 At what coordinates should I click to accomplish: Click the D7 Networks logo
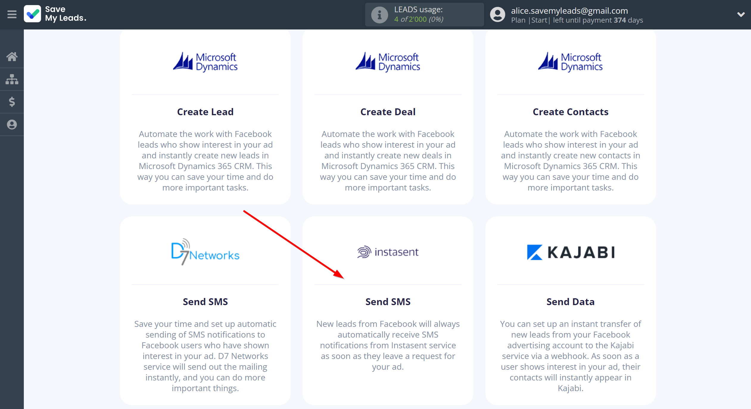205,252
